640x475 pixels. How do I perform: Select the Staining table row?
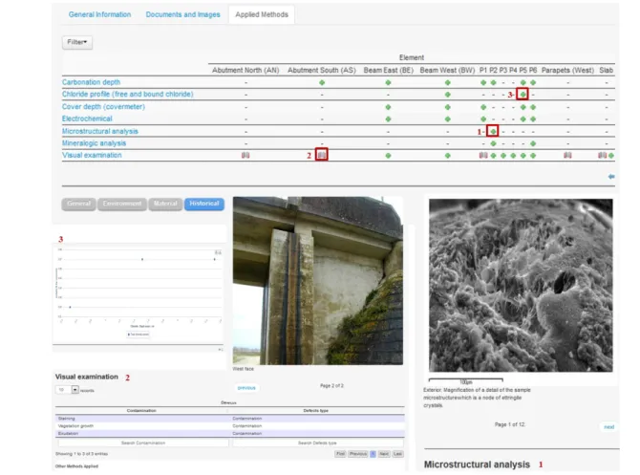(230, 419)
